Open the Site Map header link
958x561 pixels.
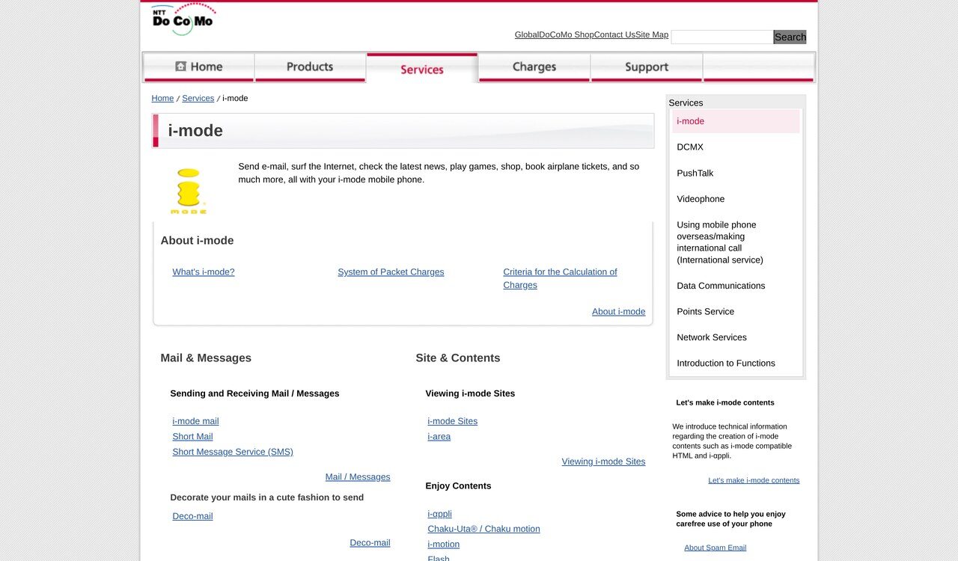coord(652,35)
